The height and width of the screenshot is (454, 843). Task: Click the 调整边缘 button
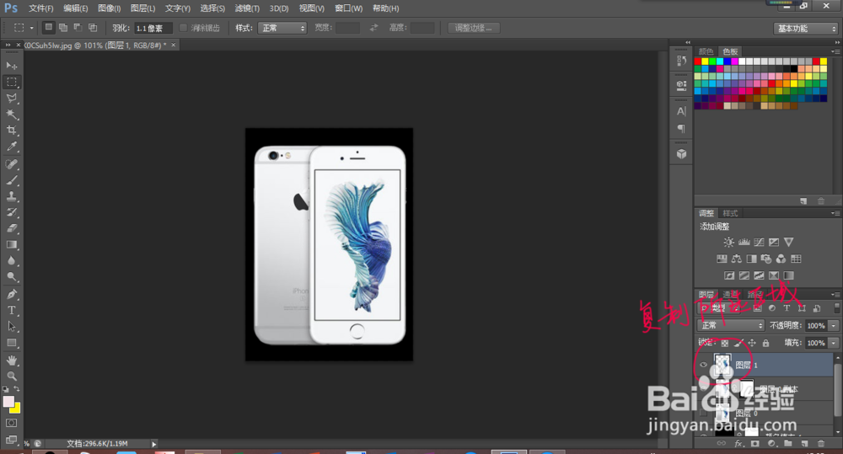click(474, 28)
